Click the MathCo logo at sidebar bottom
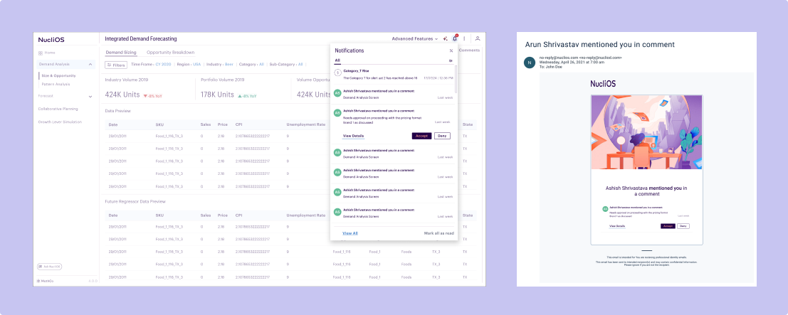 click(x=46, y=281)
